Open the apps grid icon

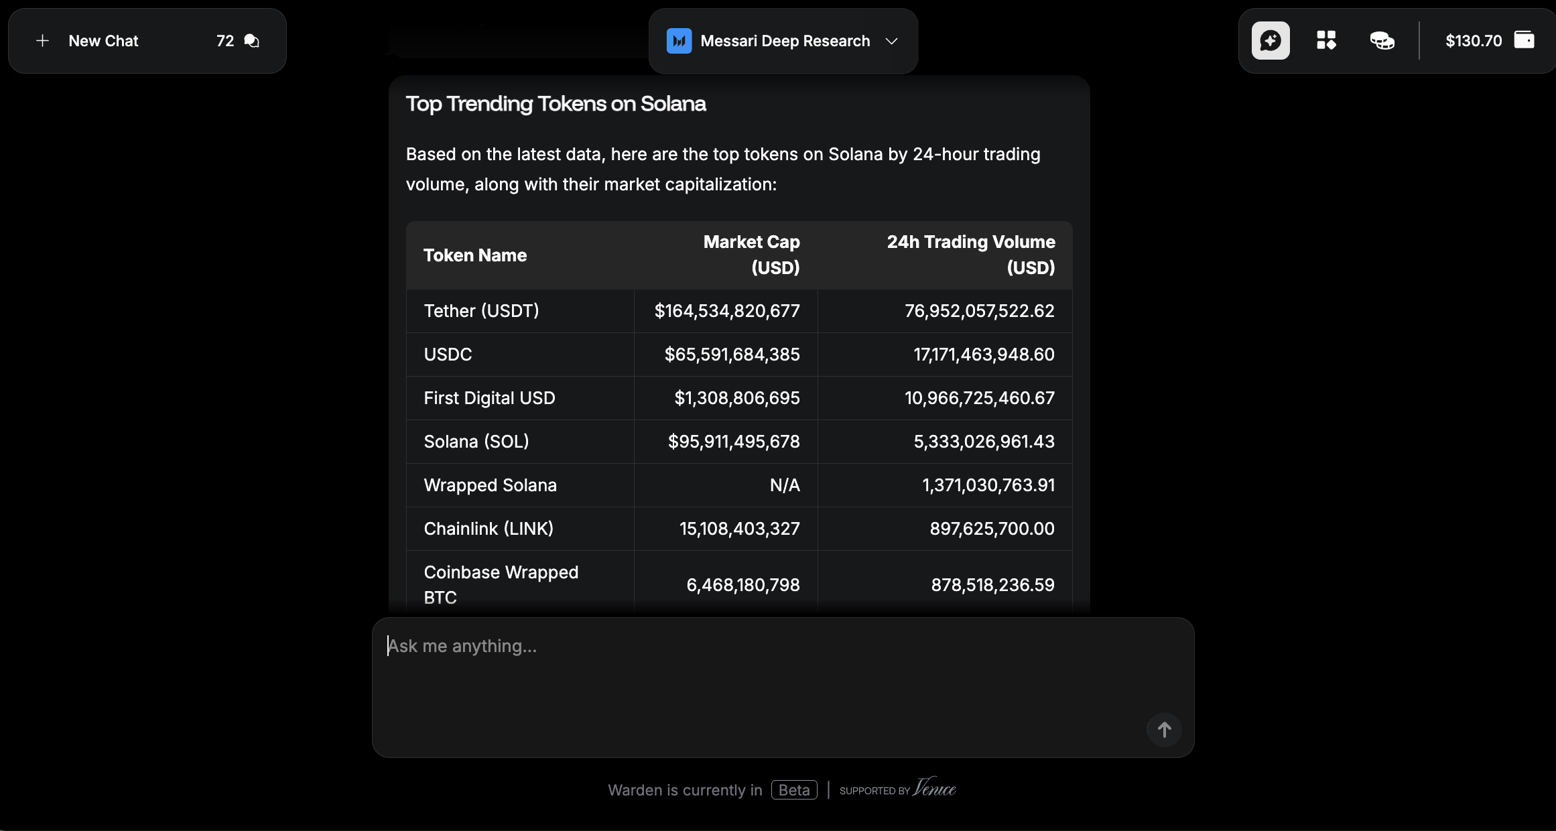(x=1326, y=41)
